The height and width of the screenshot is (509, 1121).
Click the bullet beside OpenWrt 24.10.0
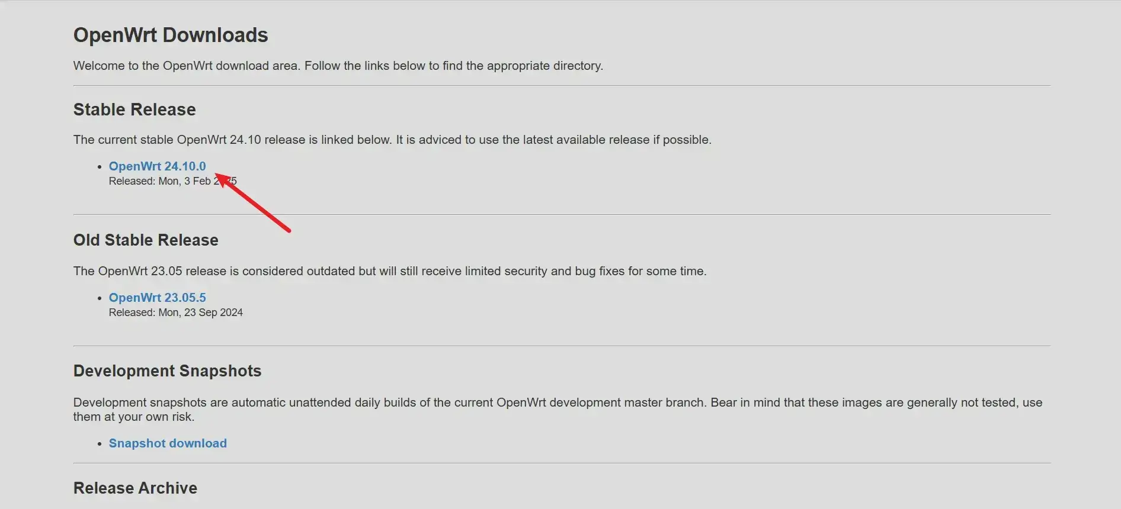[100, 167]
